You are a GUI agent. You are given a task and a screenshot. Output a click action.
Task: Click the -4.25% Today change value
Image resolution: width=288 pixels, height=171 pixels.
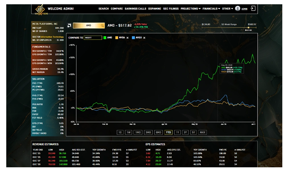[x=140, y=24]
